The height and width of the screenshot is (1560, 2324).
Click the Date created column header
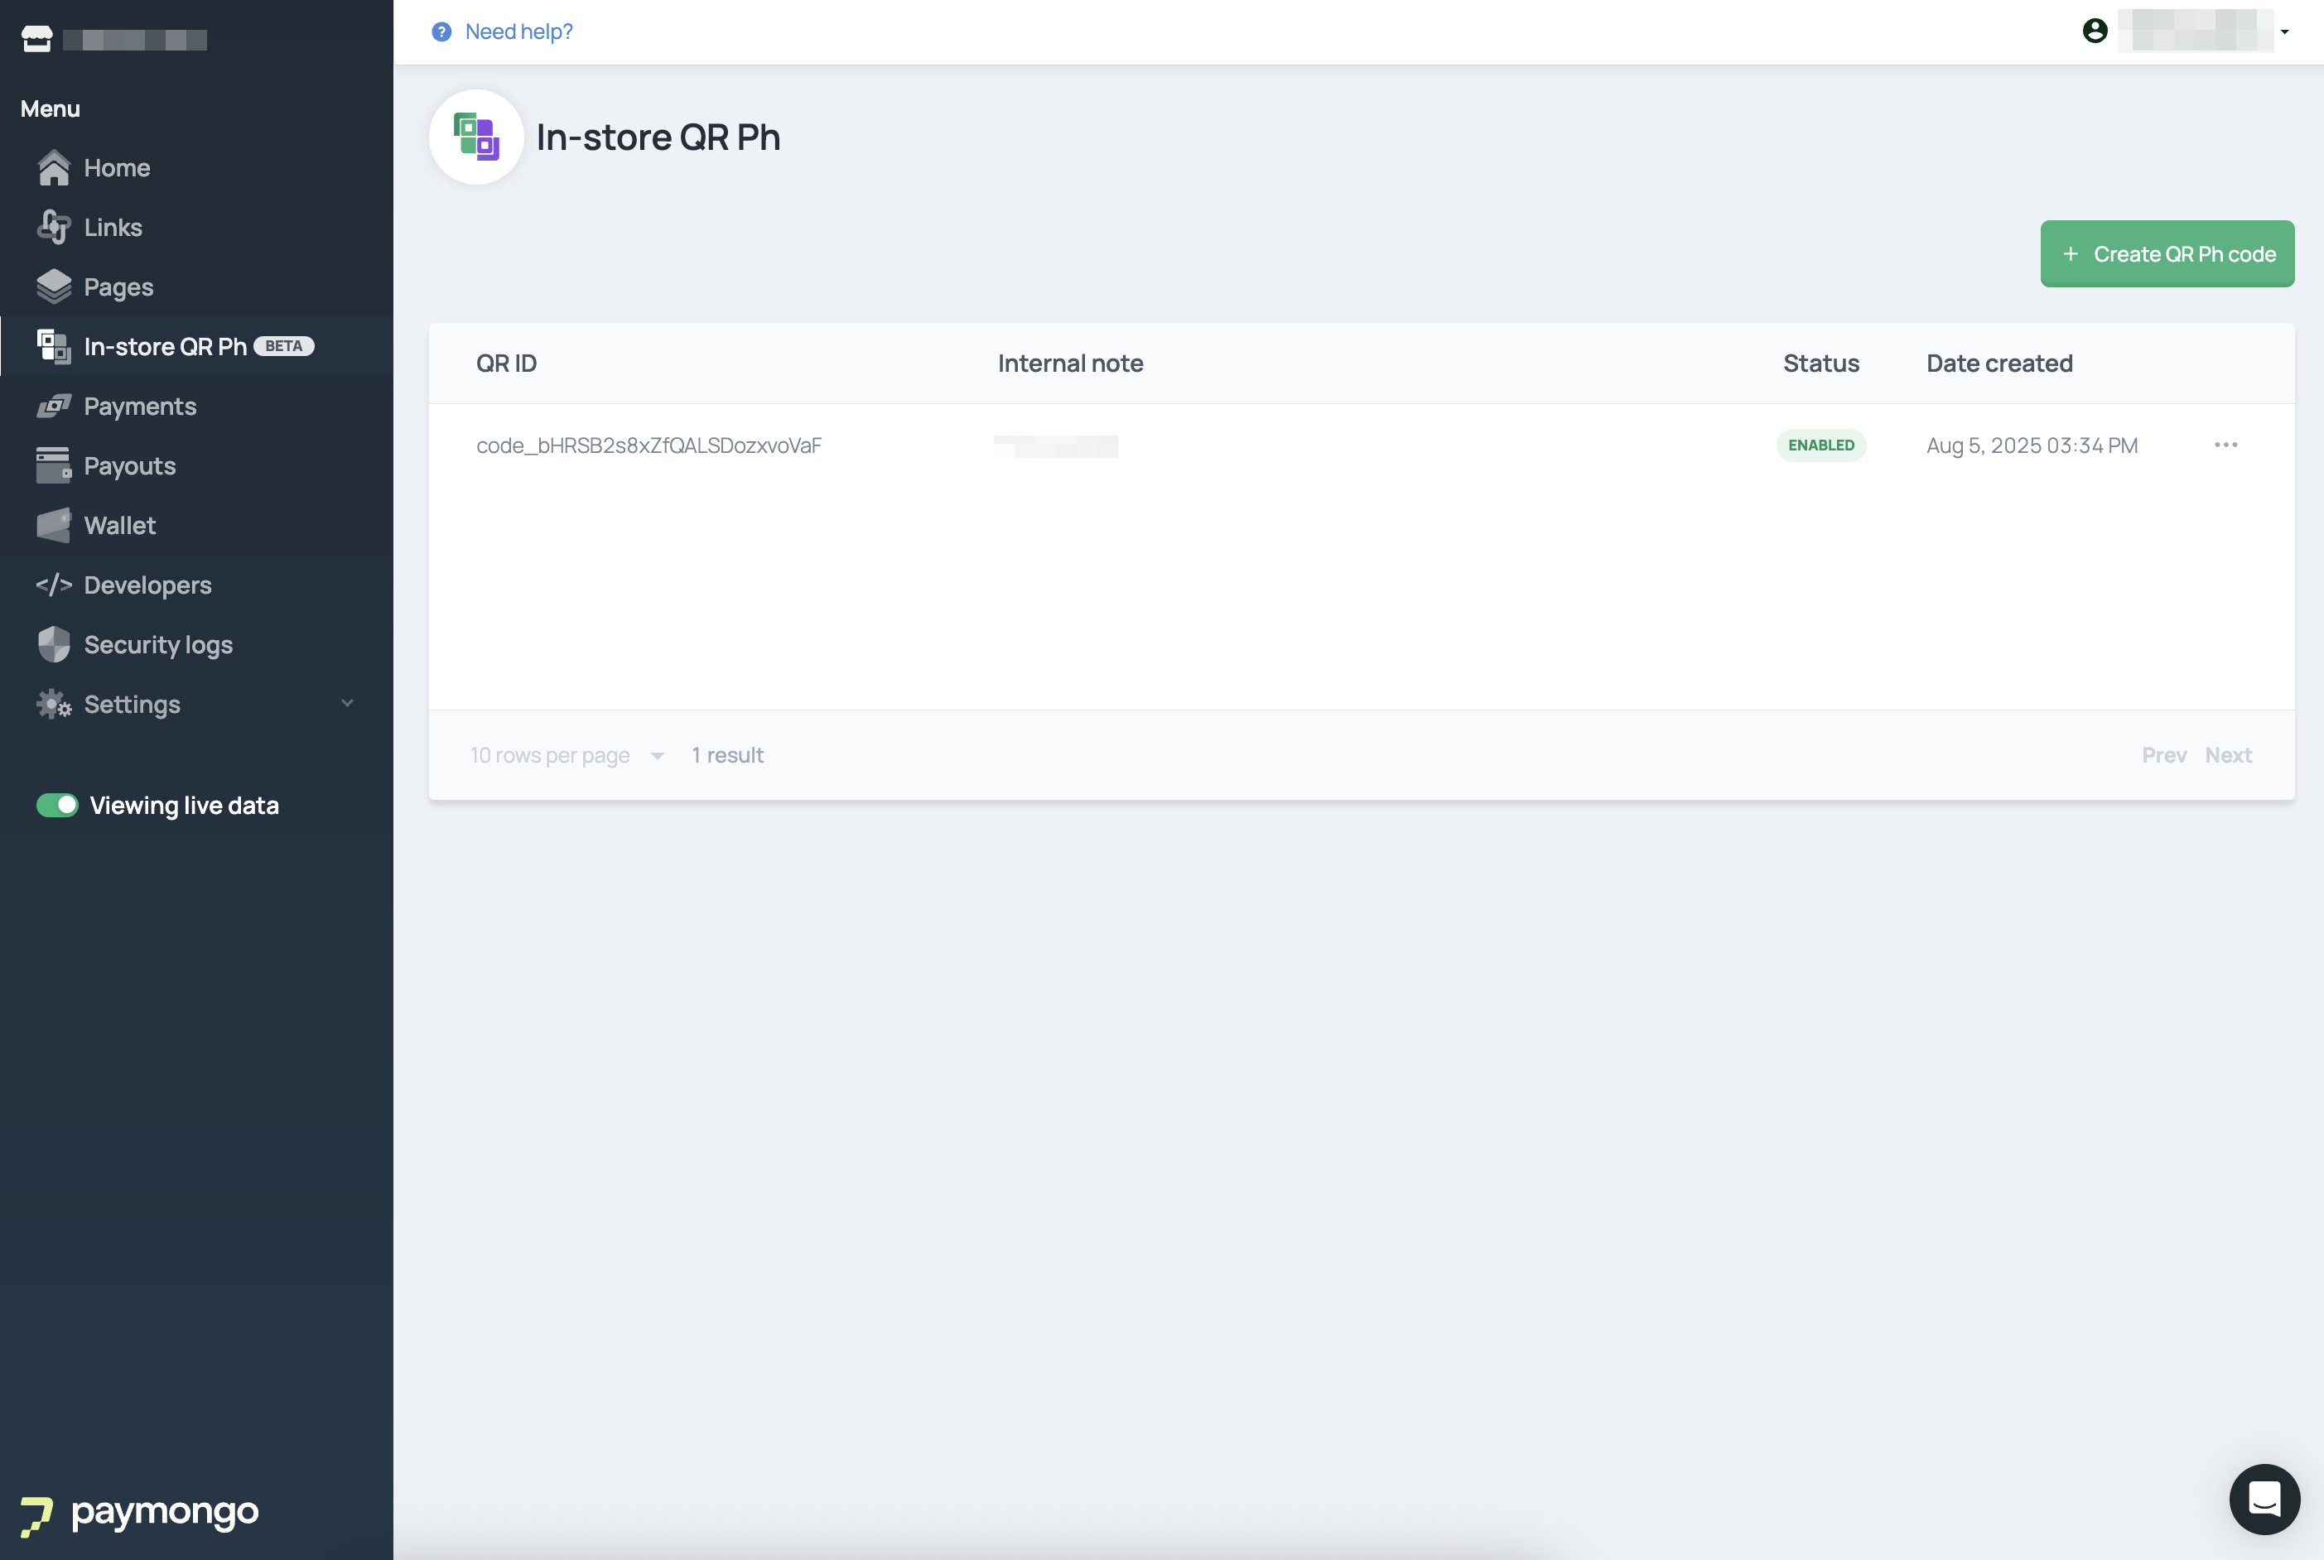coord(1999,364)
